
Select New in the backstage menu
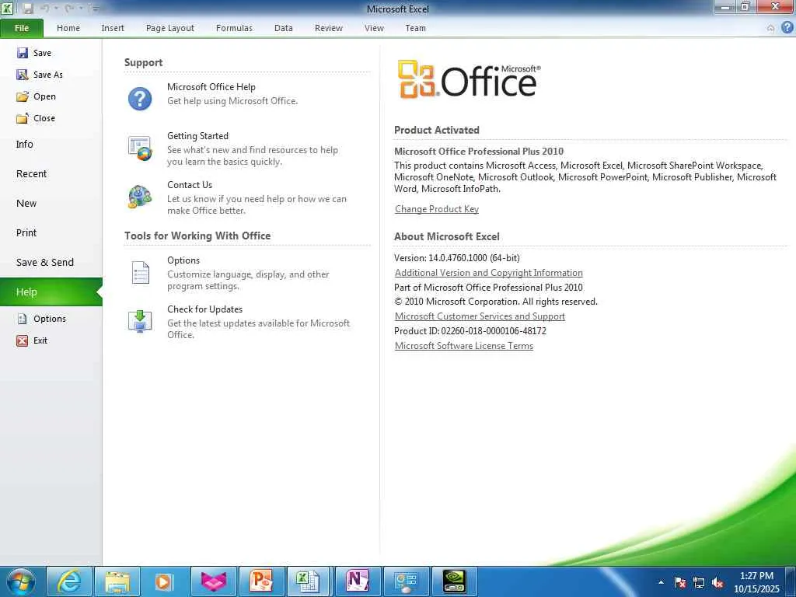(x=51, y=203)
